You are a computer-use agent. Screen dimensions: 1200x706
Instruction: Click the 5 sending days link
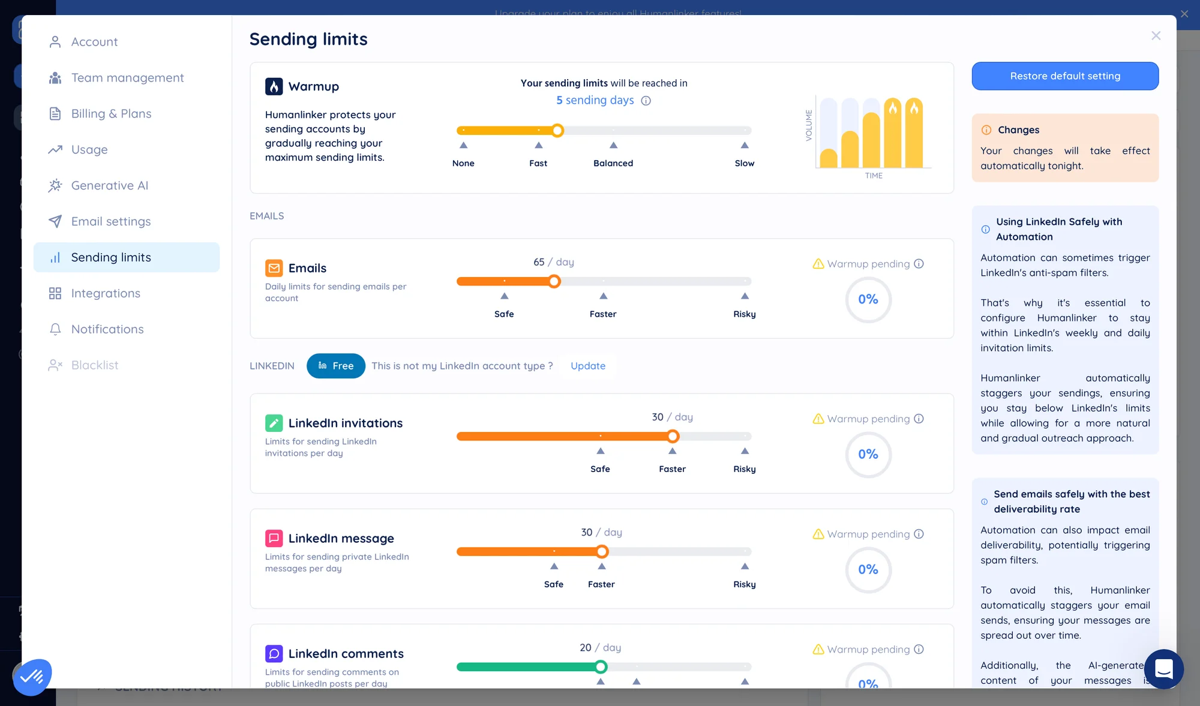click(595, 100)
